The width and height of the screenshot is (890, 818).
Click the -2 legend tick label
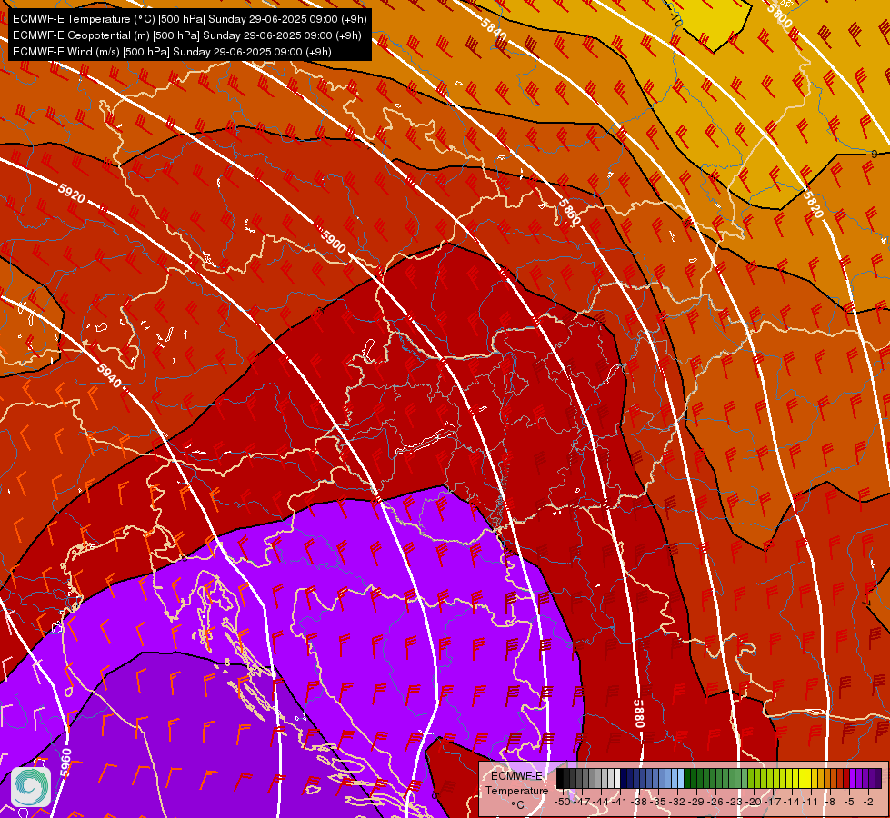point(868,802)
